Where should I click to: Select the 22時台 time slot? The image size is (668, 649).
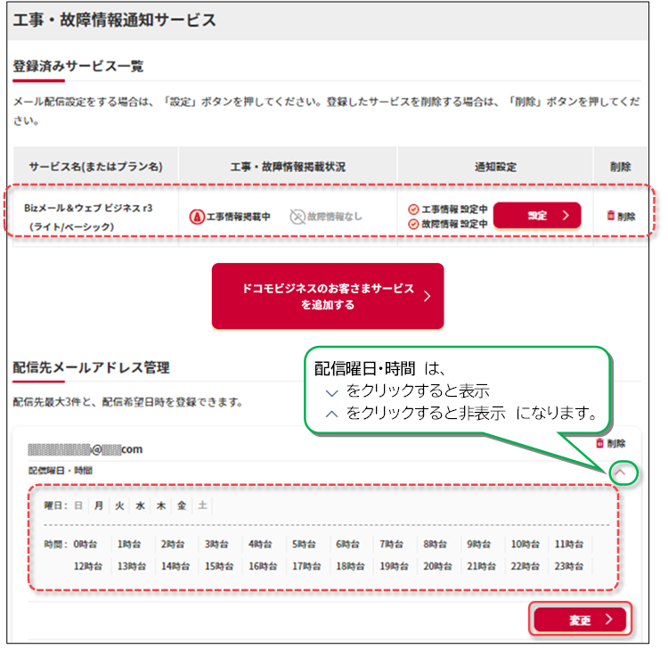(x=525, y=566)
